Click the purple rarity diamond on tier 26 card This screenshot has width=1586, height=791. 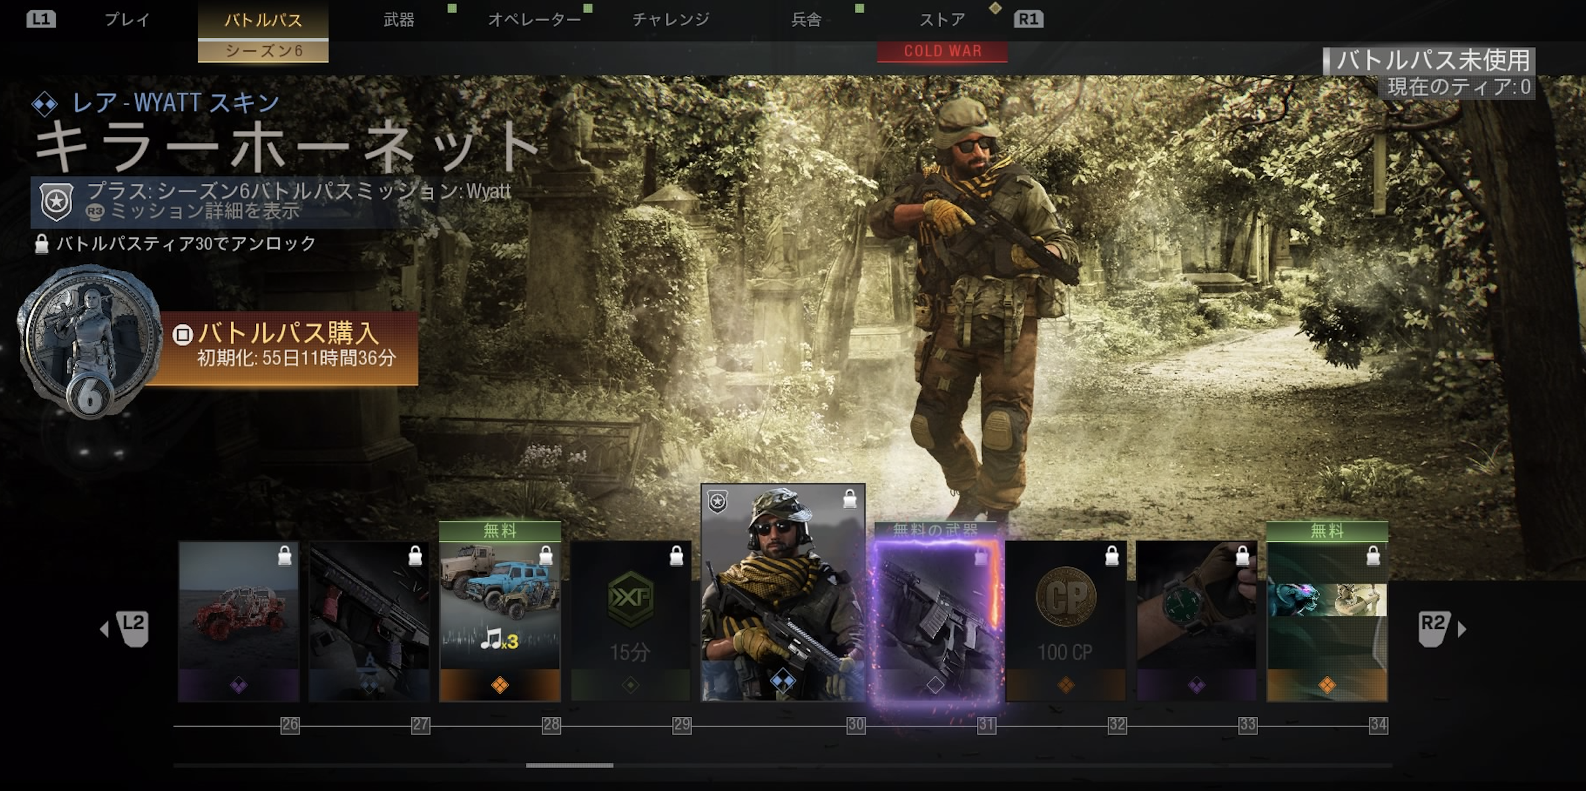pos(239,685)
